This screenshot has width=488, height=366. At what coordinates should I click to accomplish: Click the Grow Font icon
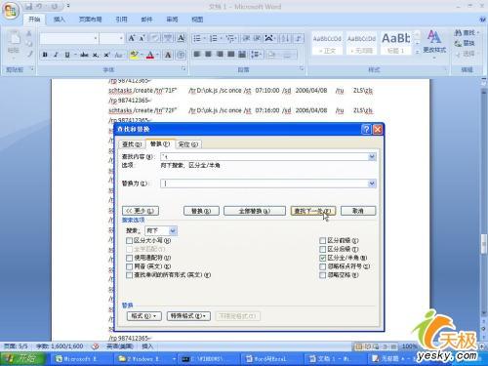(132, 38)
